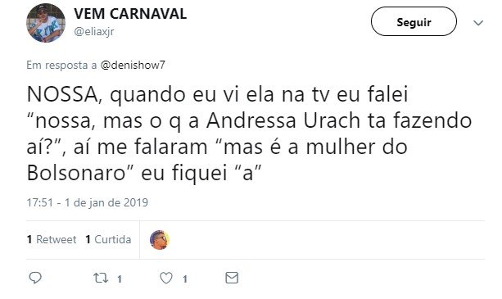Screen dimensions: 502x299
Task: View the 1 Curtida list
Action: [108, 239]
